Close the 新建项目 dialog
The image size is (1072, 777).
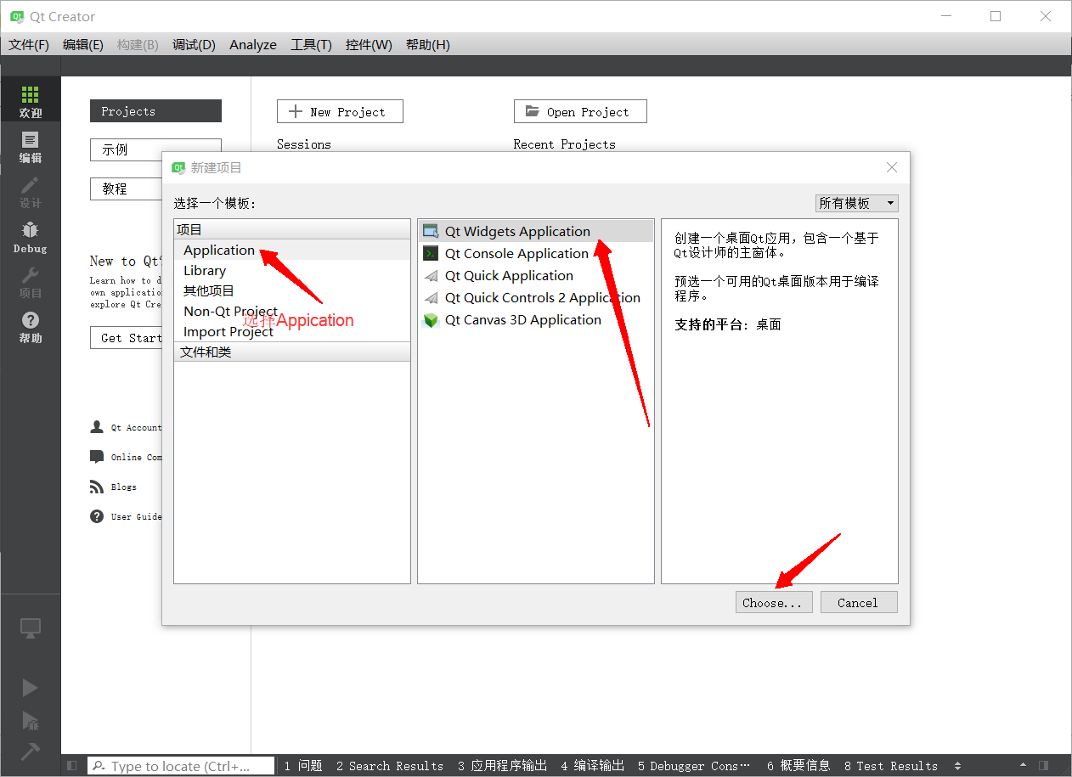(x=891, y=168)
